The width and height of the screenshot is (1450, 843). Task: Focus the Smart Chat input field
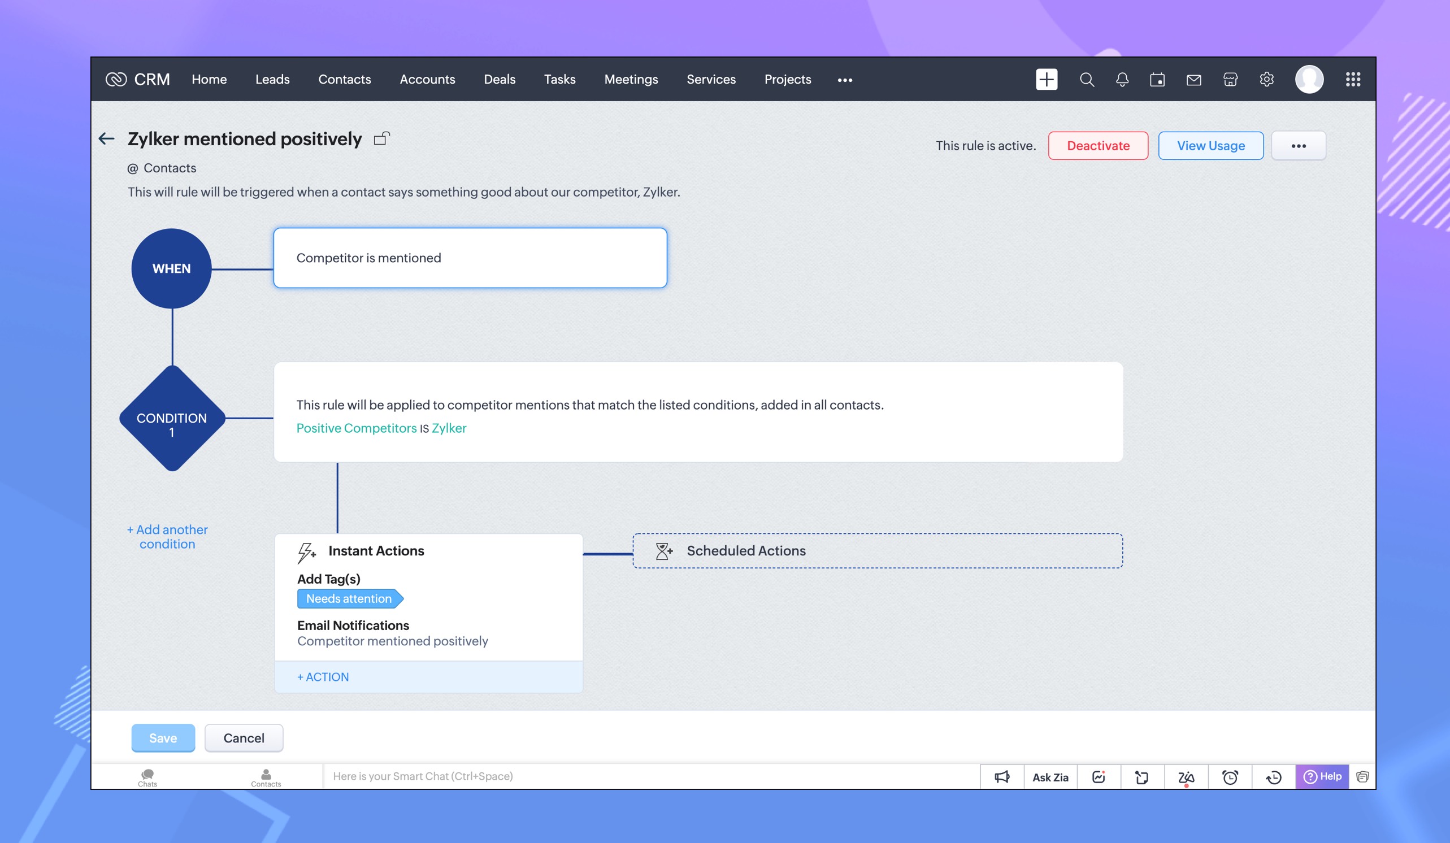(x=650, y=776)
